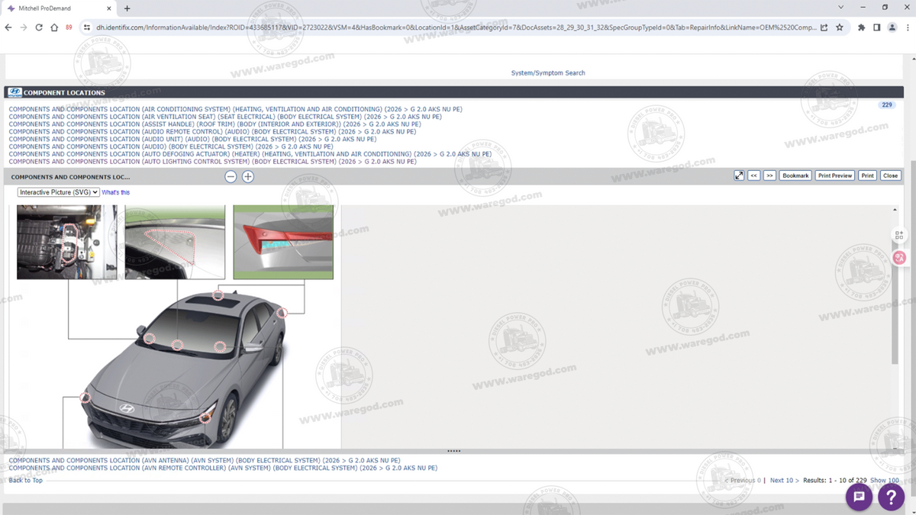The image size is (916, 515).
Task: Go to Next 10 results
Action: [784, 481]
